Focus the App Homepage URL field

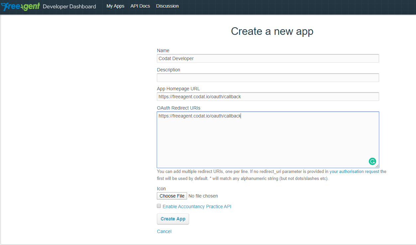268,97
